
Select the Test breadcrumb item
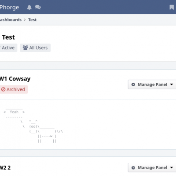click(33, 20)
